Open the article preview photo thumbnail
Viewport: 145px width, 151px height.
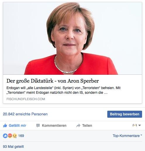[72, 39]
